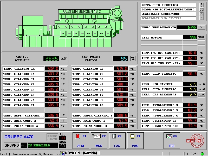208x156 pixels.
Task: Click the Temp. Cuscinetto DE value
Action: tap(190, 121)
